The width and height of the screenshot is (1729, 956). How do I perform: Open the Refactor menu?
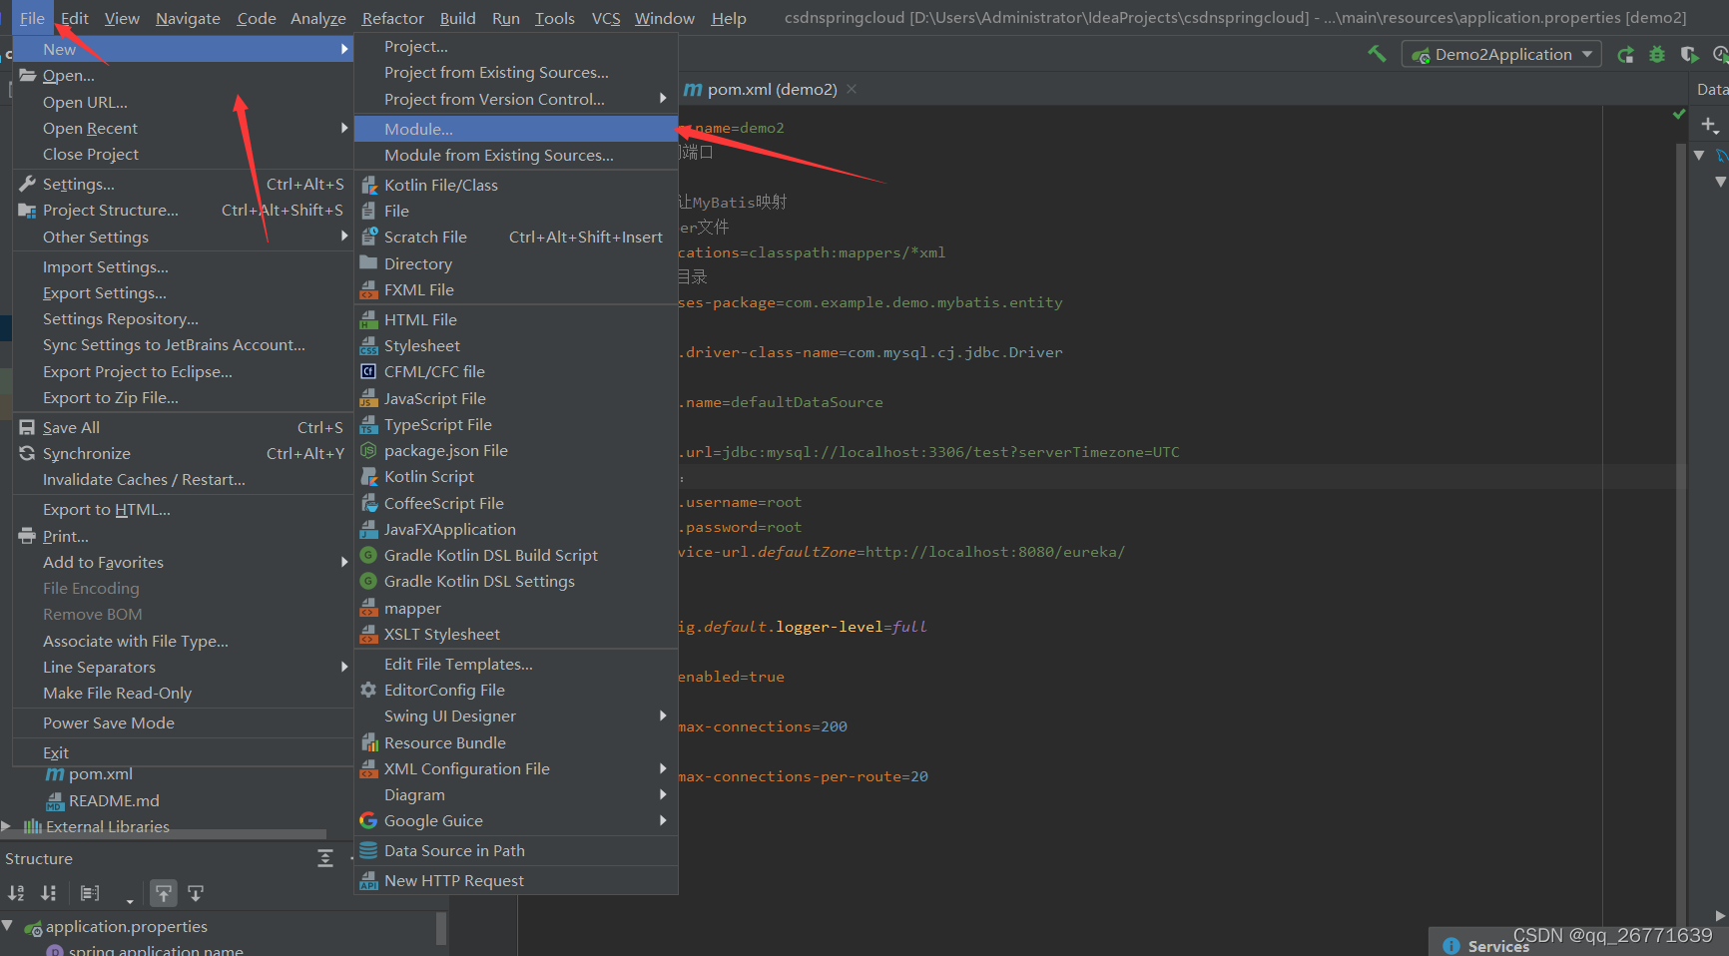click(392, 18)
